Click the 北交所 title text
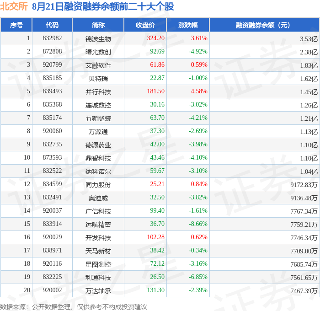The height and width of the screenshot is (311, 320). (x=14, y=6)
